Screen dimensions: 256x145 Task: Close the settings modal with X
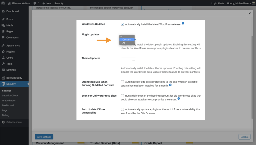(x=249, y=13)
